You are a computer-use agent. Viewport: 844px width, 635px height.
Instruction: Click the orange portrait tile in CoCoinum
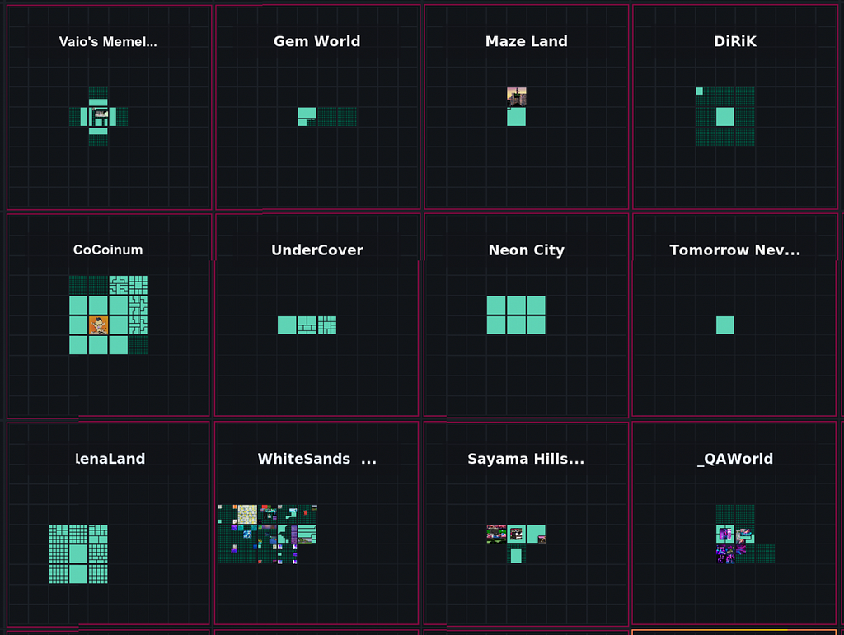click(99, 325)
